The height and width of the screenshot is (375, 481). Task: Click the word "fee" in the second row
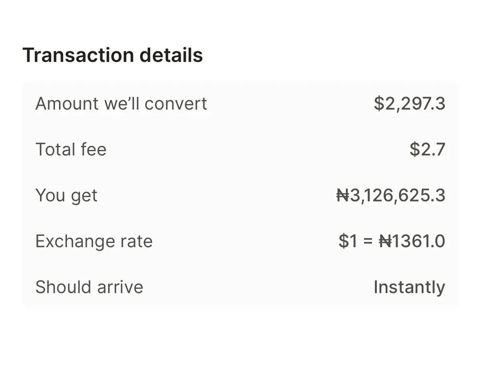pos(94,149)
